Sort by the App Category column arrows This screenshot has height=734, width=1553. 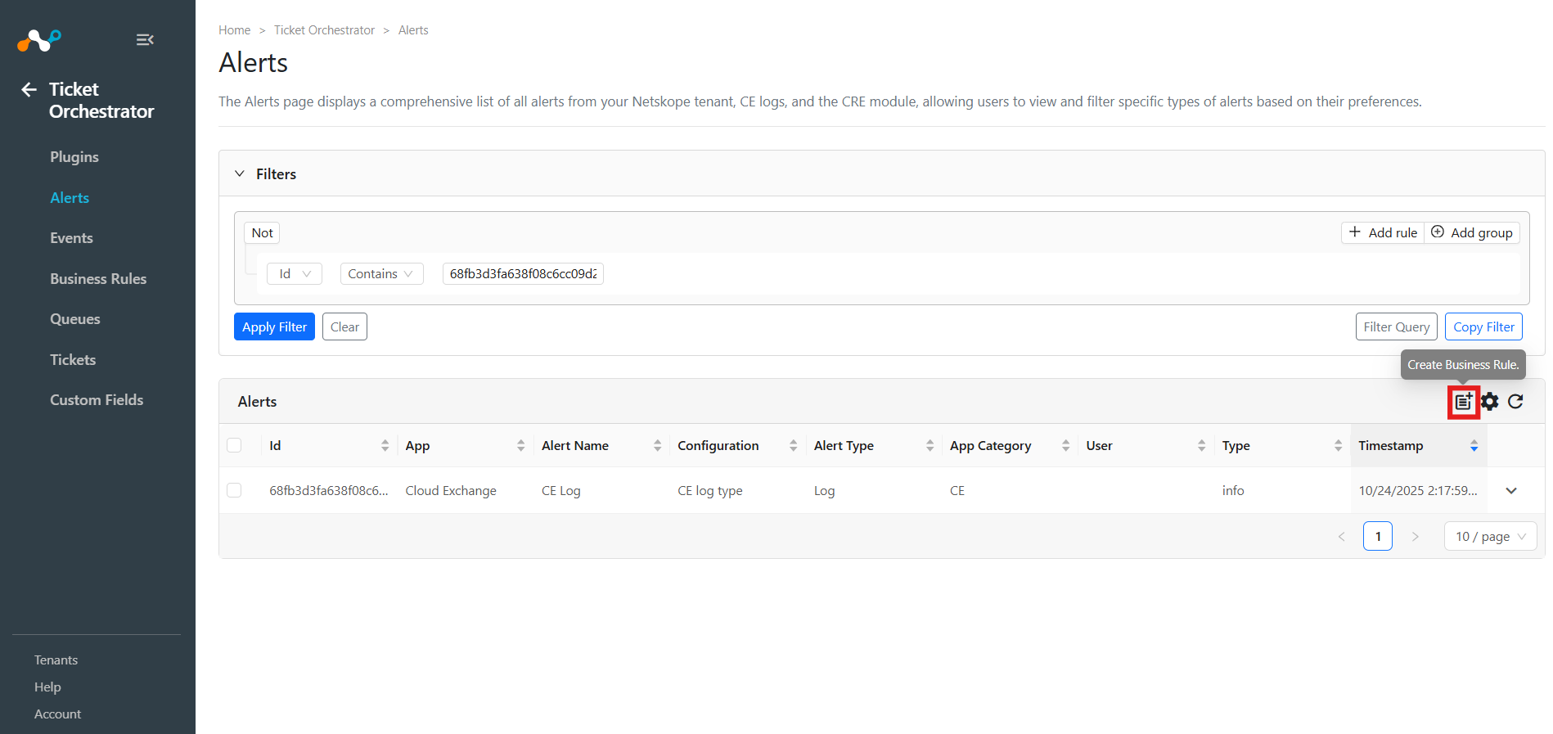pos(1065,446)
